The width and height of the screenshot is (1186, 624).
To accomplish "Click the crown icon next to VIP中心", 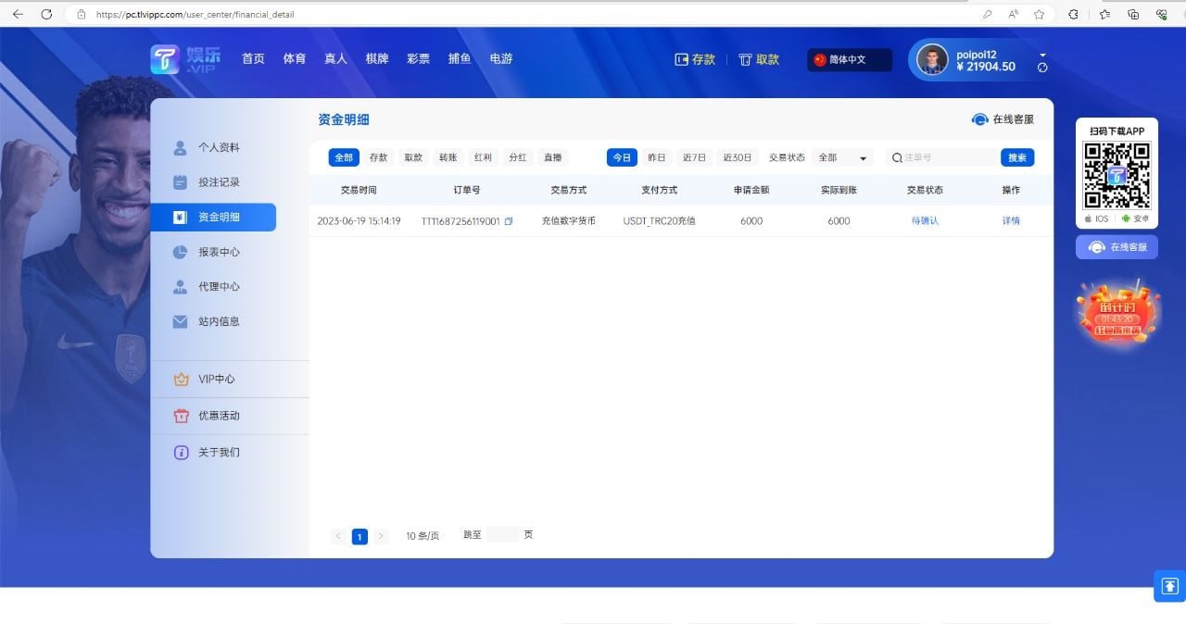I will [180, 378].
